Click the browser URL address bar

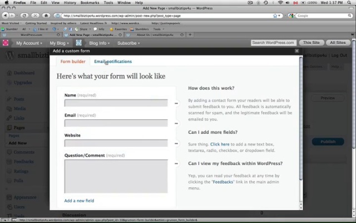pyautogui.click(x=167, y=16)
